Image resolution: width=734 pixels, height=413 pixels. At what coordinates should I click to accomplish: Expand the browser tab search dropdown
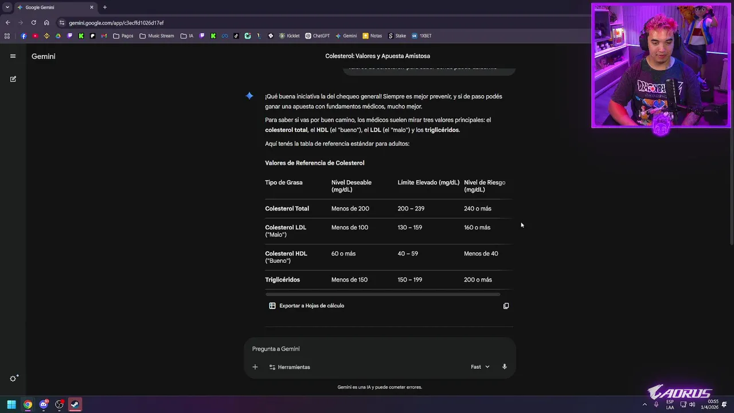pyautogui.click(x=7, y=7)
